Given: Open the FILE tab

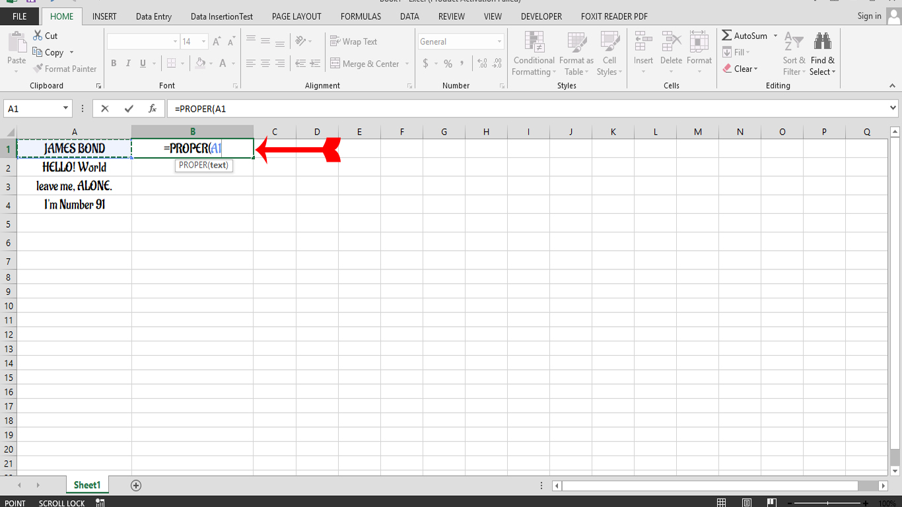Looking at the screenshot, I should pos(20,17).
